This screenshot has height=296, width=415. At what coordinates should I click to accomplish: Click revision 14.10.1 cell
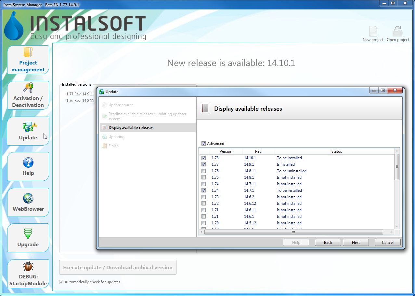tap(250, 158)
